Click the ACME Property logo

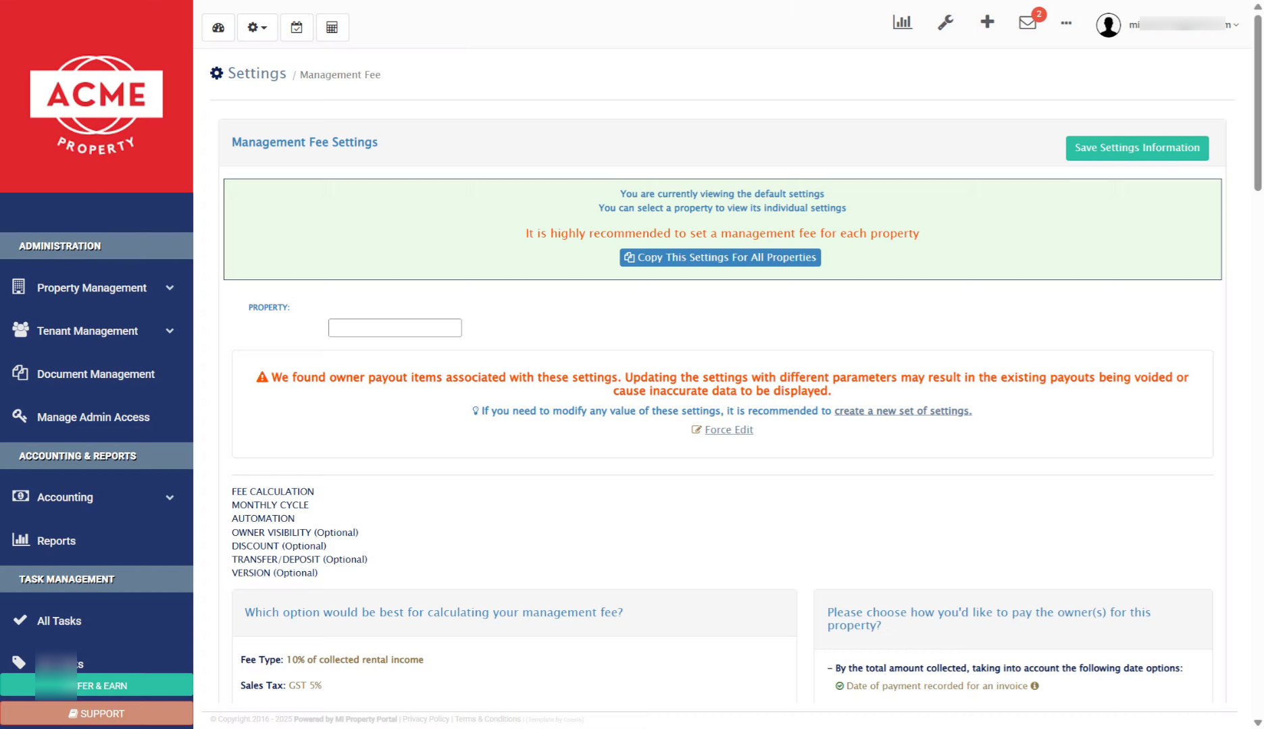97,105
